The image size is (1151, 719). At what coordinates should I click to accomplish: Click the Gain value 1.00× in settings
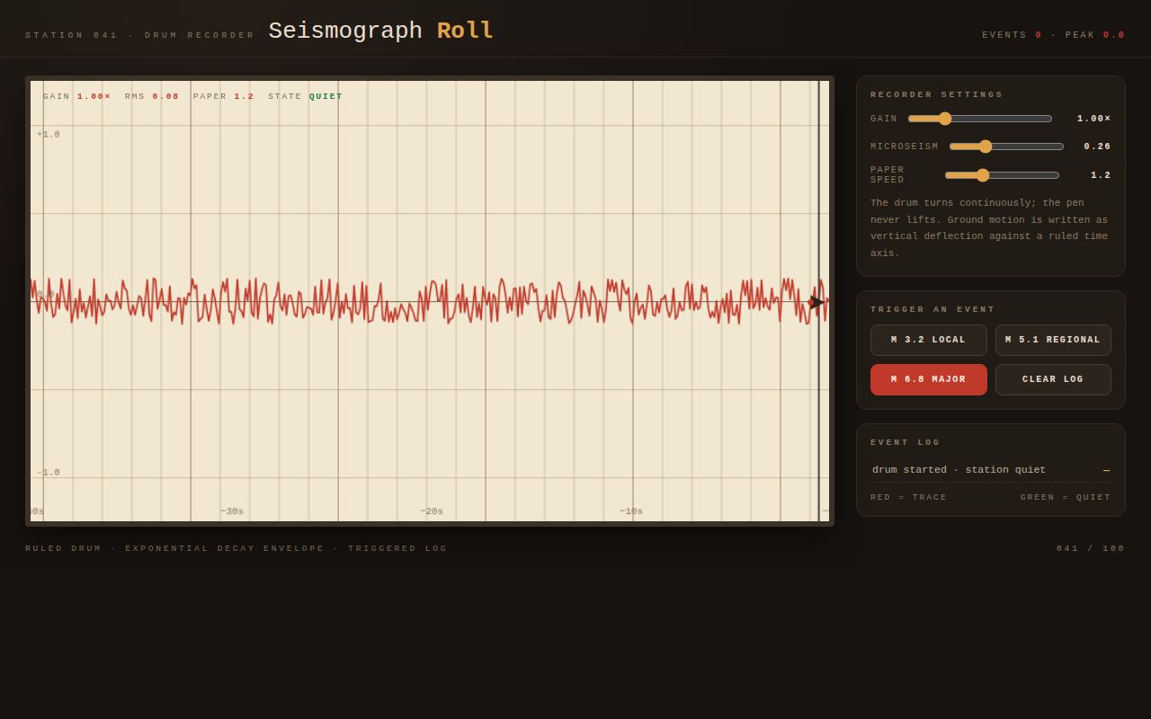pyautogui.click(x=1093, y=119)
